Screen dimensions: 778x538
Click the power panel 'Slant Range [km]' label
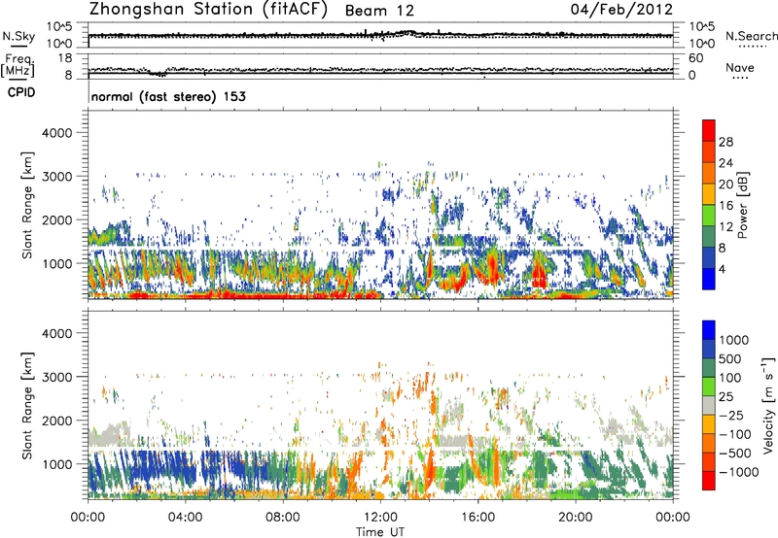27,205
